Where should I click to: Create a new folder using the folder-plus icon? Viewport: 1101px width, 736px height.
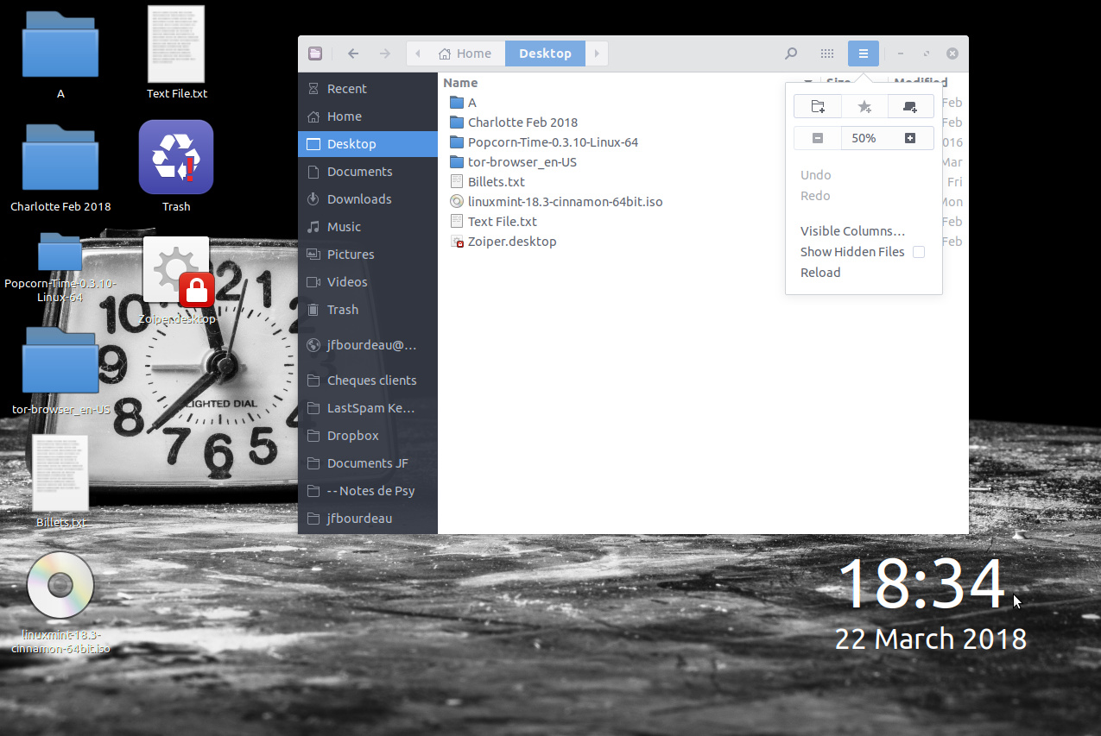point(817,105)
